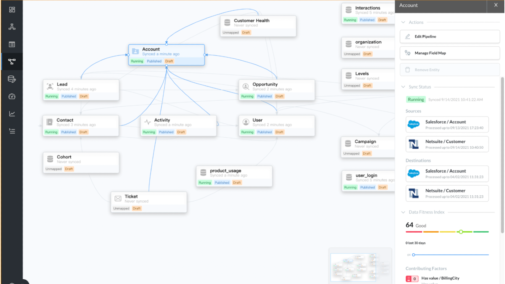
Task: Click the hierarchy tree icon in sidebar
Action: click(x=12, y=27)
